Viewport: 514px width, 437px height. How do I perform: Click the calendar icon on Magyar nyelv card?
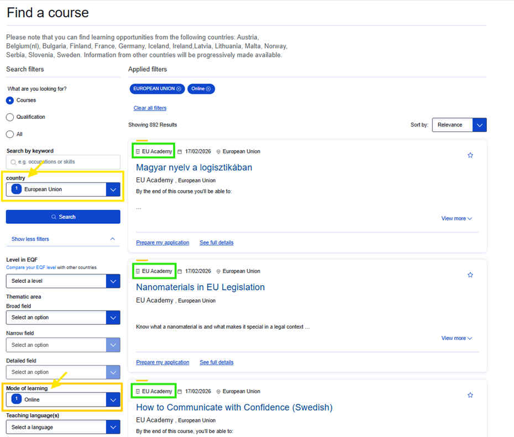pyautogui.click(x=180, y=152)
